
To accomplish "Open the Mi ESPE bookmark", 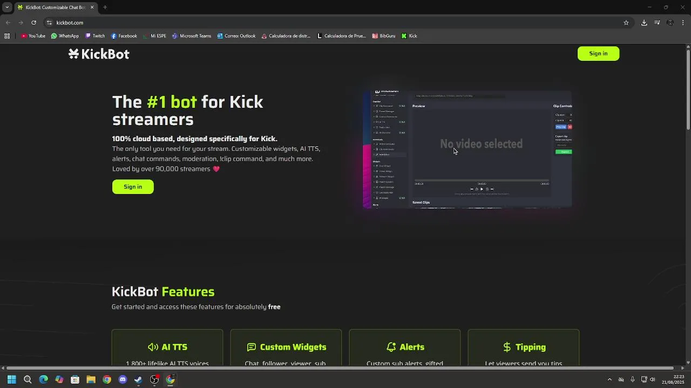I will click(154, 36).
